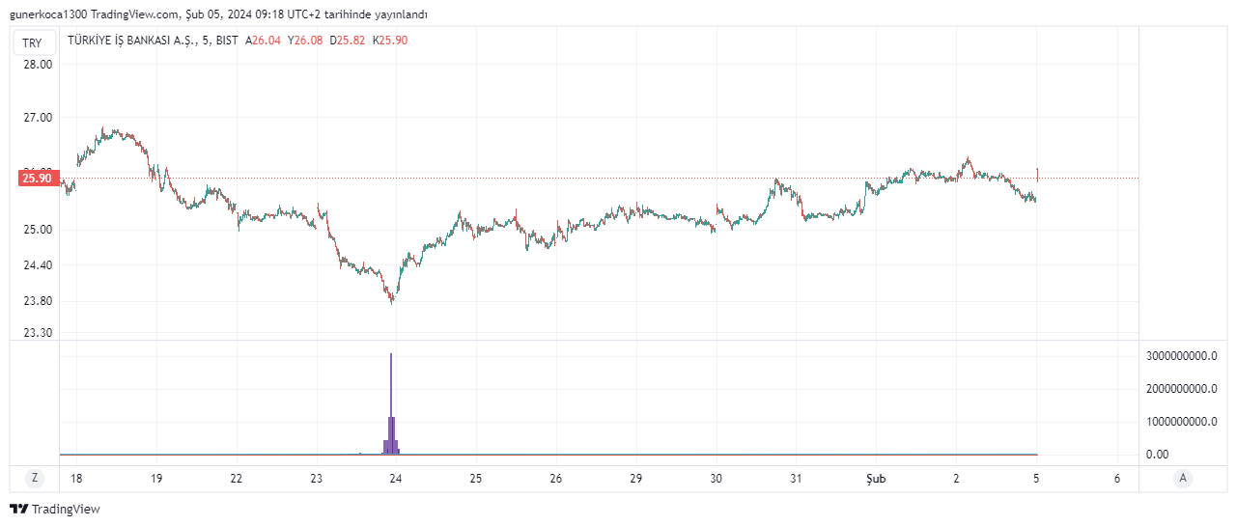Toggle the A auto-scale button
The height and width of the screenshot is (526, 1237).
1182,478
